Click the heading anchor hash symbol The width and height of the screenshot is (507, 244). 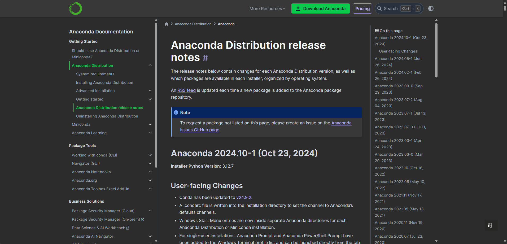pyautogui.click(x=205, y=58)
